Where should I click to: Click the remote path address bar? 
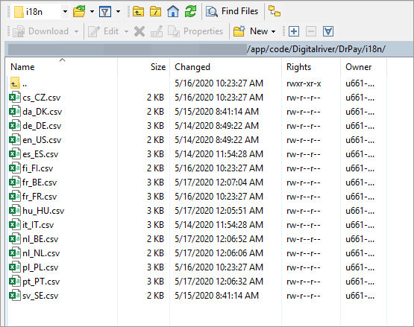tap(209, 49)
